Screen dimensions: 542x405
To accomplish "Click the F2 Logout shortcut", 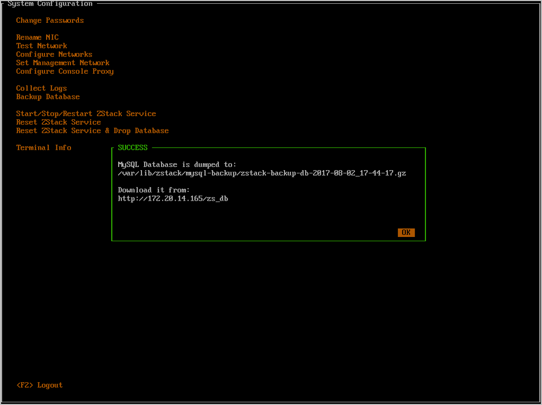I will pos(40,385).
